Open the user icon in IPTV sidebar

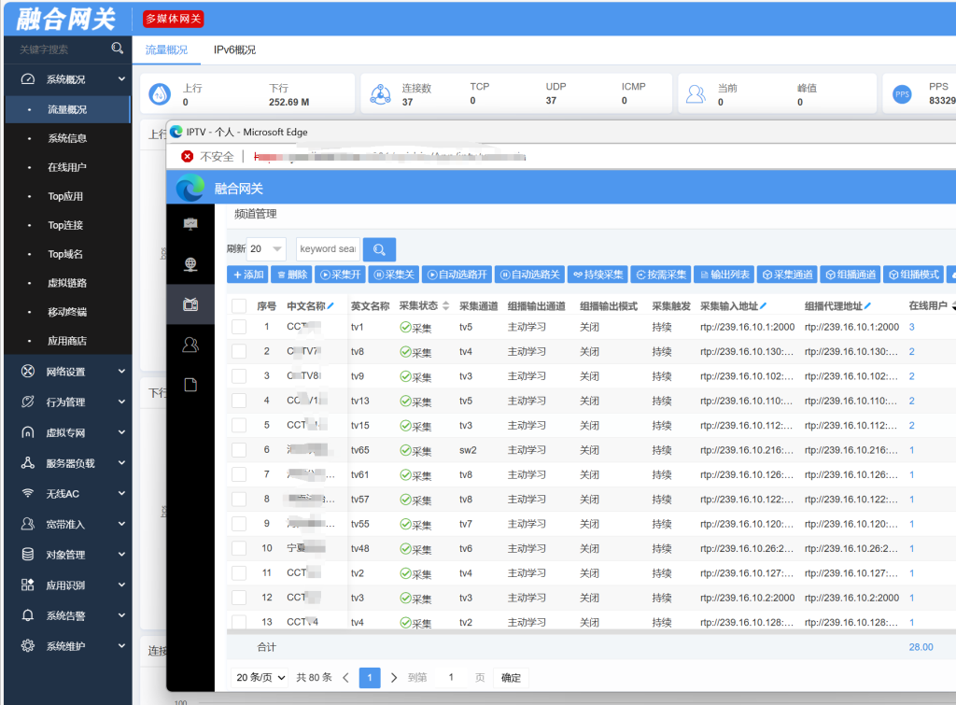(x=190, y=345)
